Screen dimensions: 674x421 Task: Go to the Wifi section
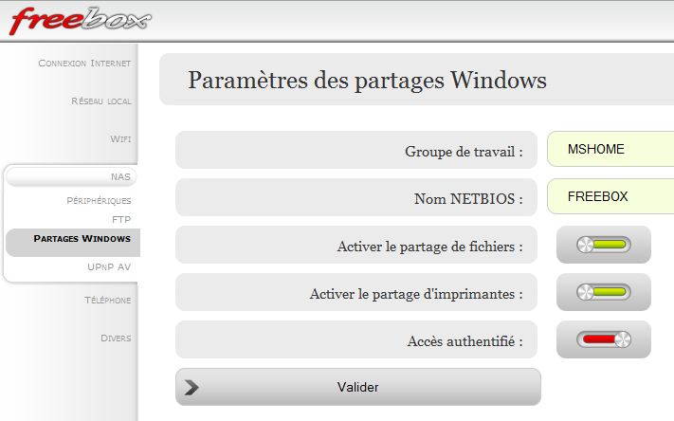click(x=120, y=138)
